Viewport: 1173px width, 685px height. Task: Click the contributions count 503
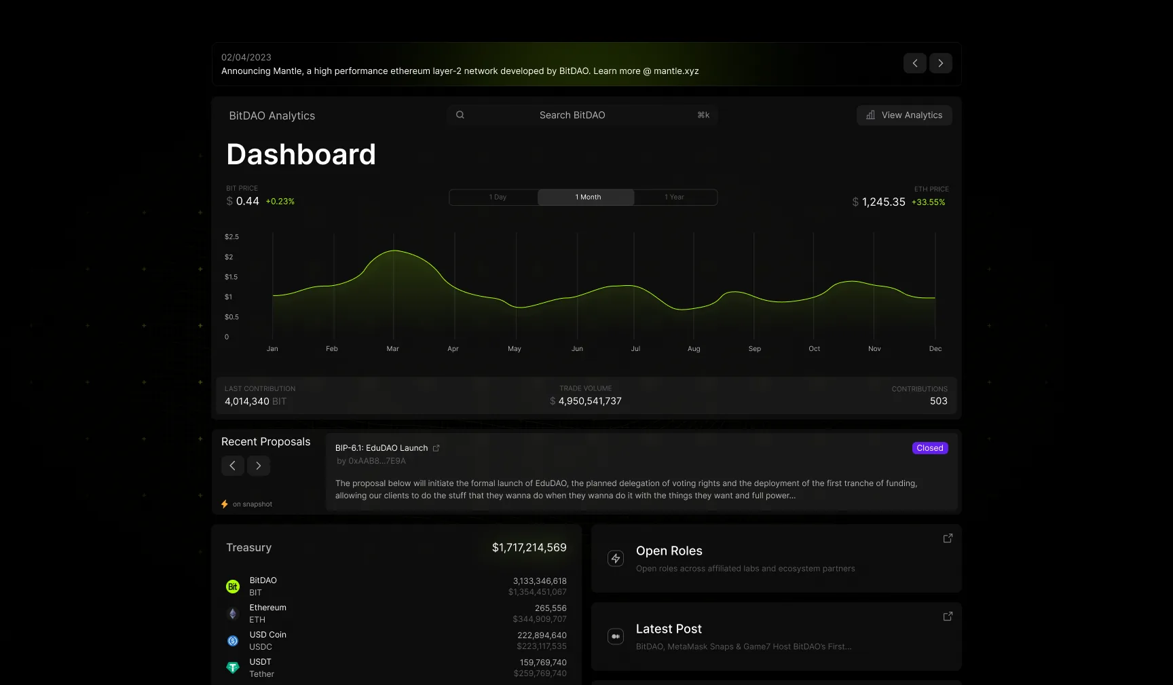(x=939, y=401)
